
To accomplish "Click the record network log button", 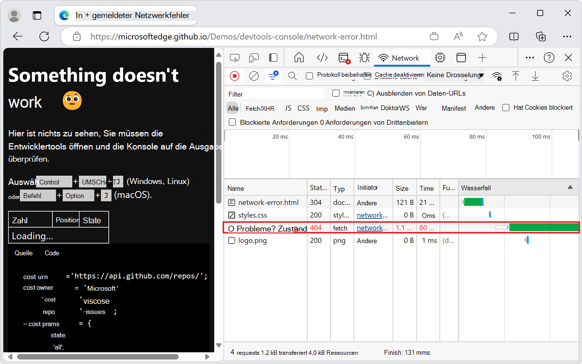I will (x=235, y=76).
